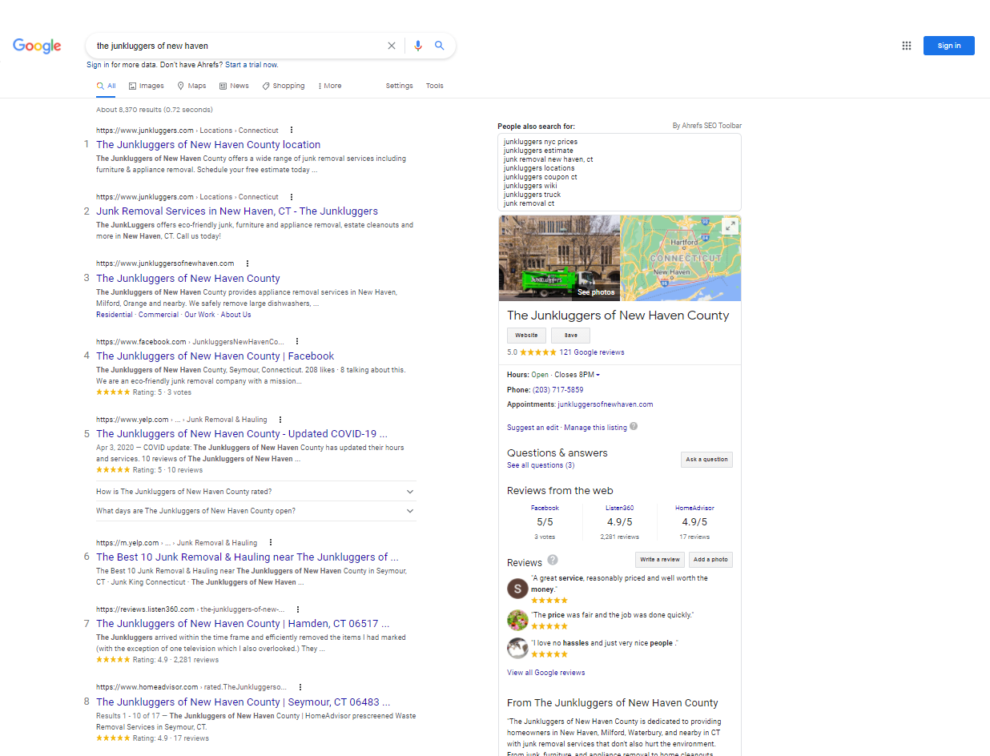990x756 pixels.
Task: Call phone number (203) 717-5859
Action: [x=558, y=390]
